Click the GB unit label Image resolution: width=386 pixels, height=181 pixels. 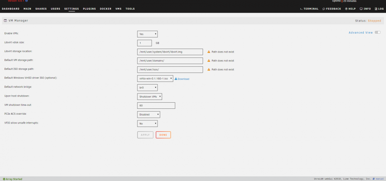click(x=157, y=43)
